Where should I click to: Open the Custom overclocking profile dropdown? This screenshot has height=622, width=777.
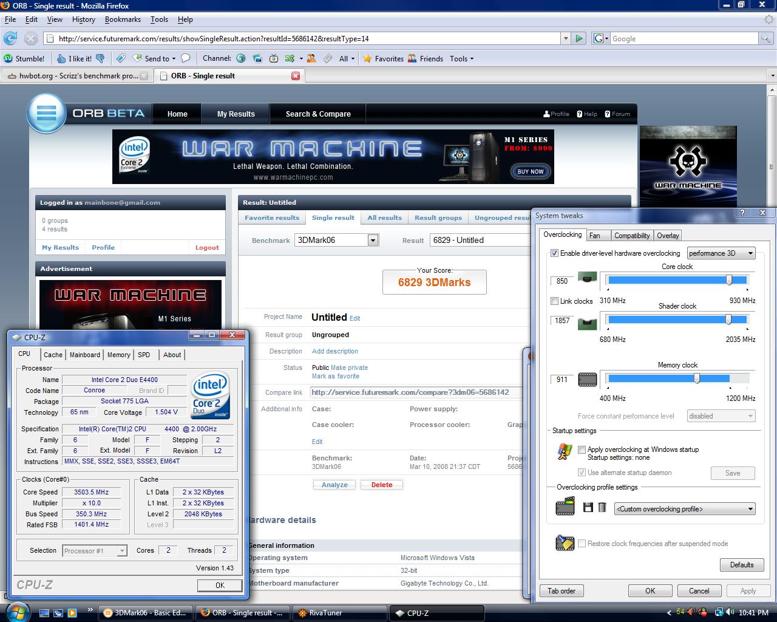click(x=685, y=509)
